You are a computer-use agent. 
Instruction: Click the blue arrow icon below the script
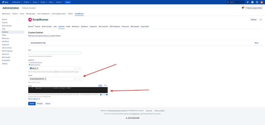tap(103, 95)
